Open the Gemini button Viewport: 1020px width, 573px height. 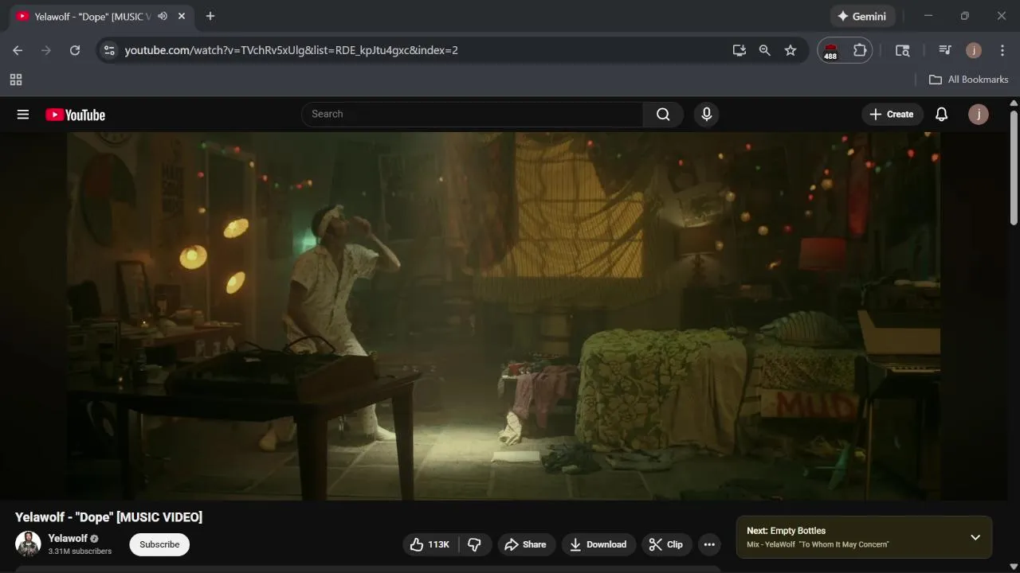pyautogui.click(x=862, y=16)
